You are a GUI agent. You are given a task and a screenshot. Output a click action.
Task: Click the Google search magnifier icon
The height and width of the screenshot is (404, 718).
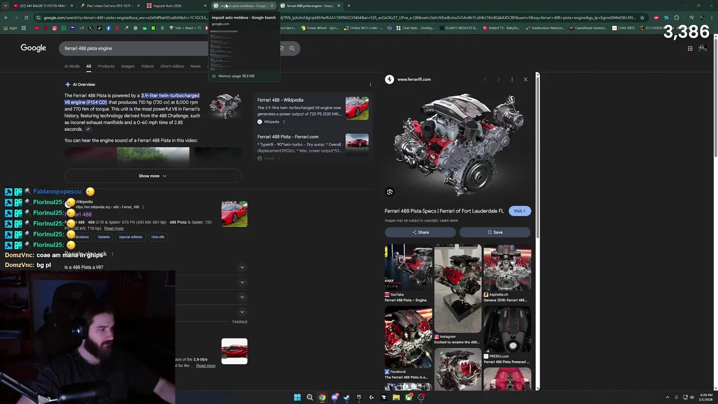click(x=292, y=48)
